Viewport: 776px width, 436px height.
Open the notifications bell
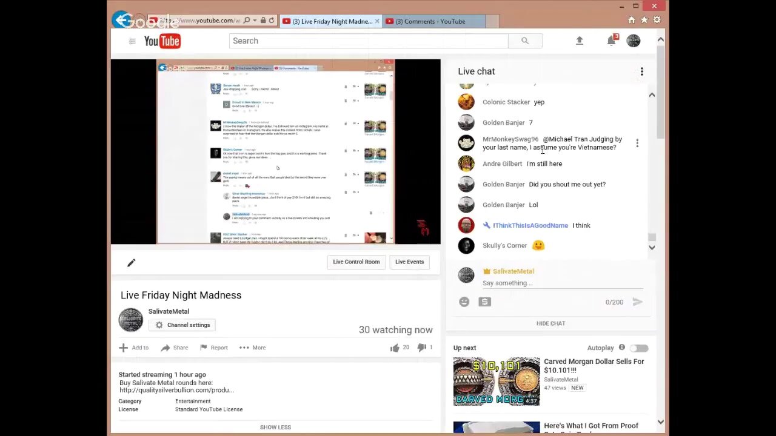click(x=612, y=41)
